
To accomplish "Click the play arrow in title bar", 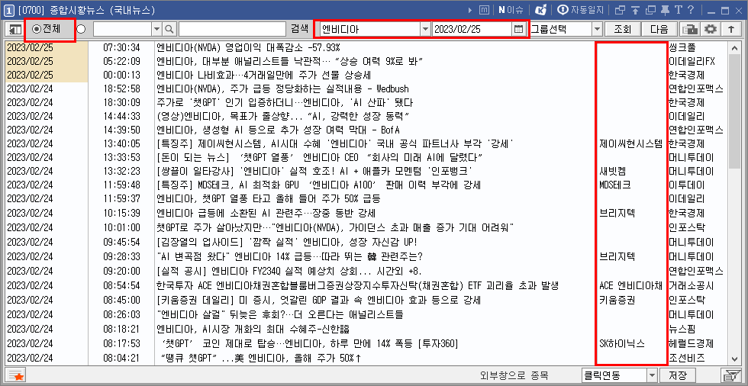I will tap(470, 9).
